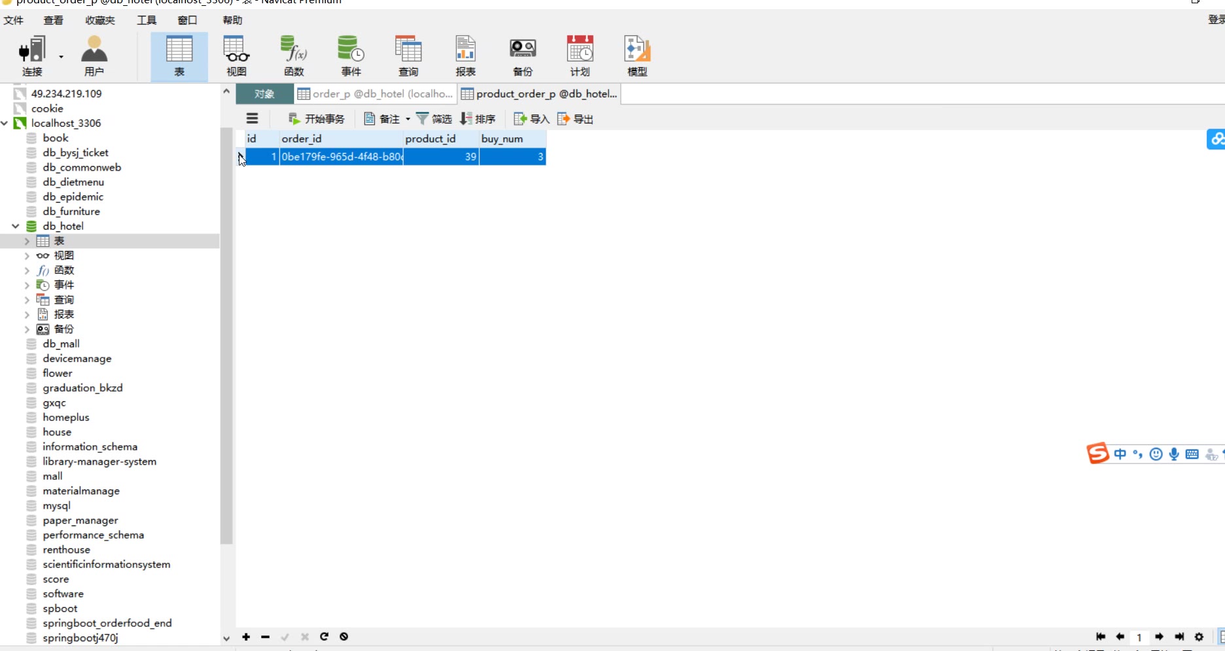Delete the record with the minus icon

265,637
